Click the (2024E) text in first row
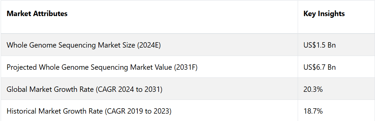Screen dimensions: 375x121 (x=149, y=45)
